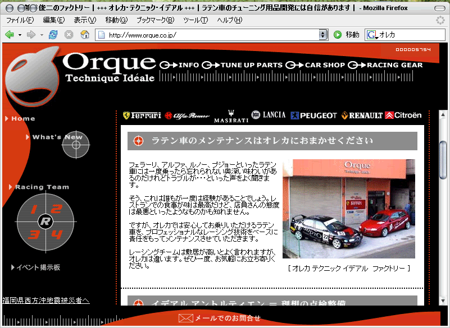450x328 pixels.
Task: Open the Back button history dropdown
Action: coord(20,35)
